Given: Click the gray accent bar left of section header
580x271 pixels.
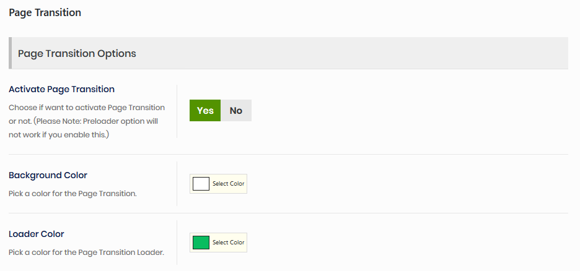Looking at the screenshot, I should [x=10, y=53].
